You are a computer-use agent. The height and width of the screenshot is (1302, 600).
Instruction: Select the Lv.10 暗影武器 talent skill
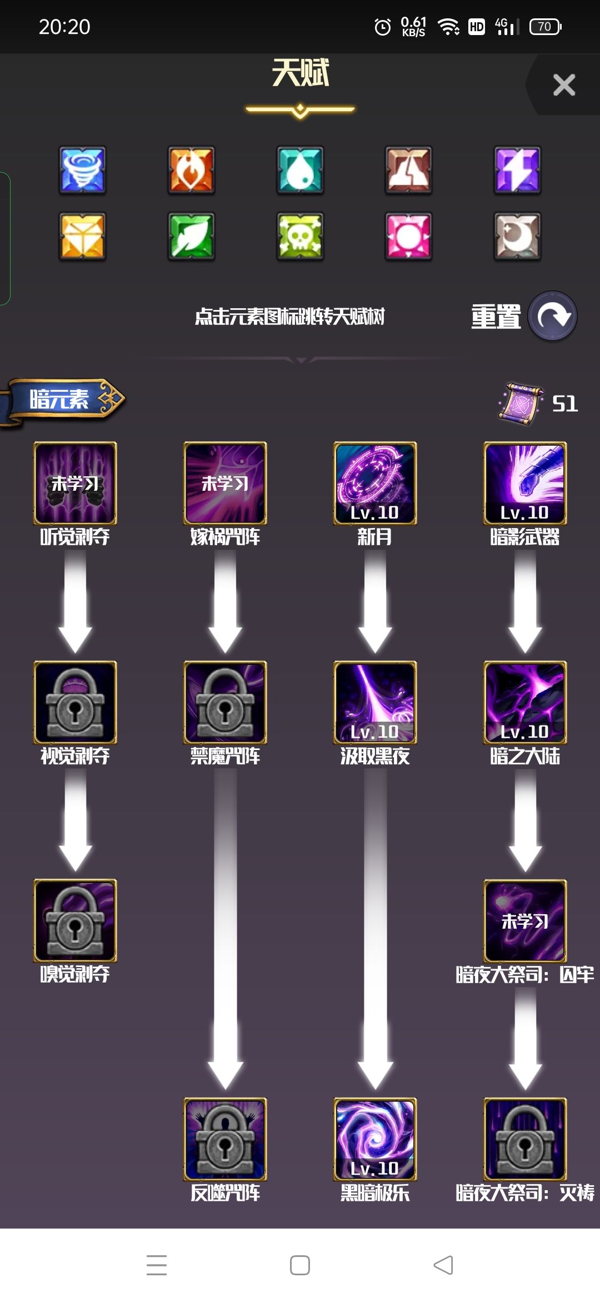(525, 483)
